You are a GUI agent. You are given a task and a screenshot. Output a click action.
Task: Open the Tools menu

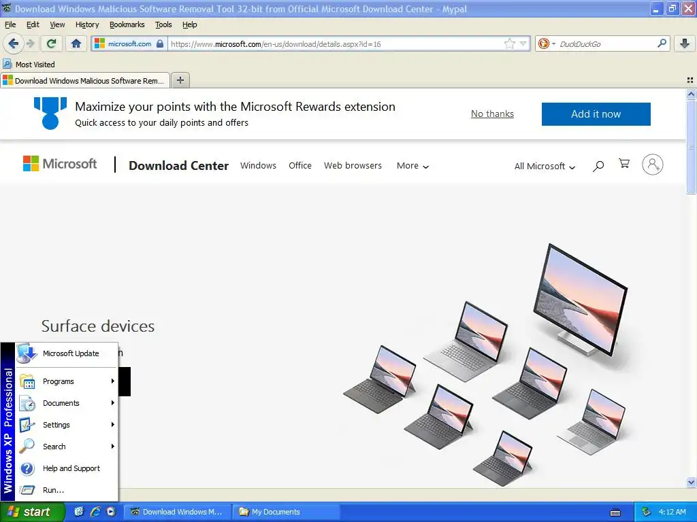(x=163, y=24)
